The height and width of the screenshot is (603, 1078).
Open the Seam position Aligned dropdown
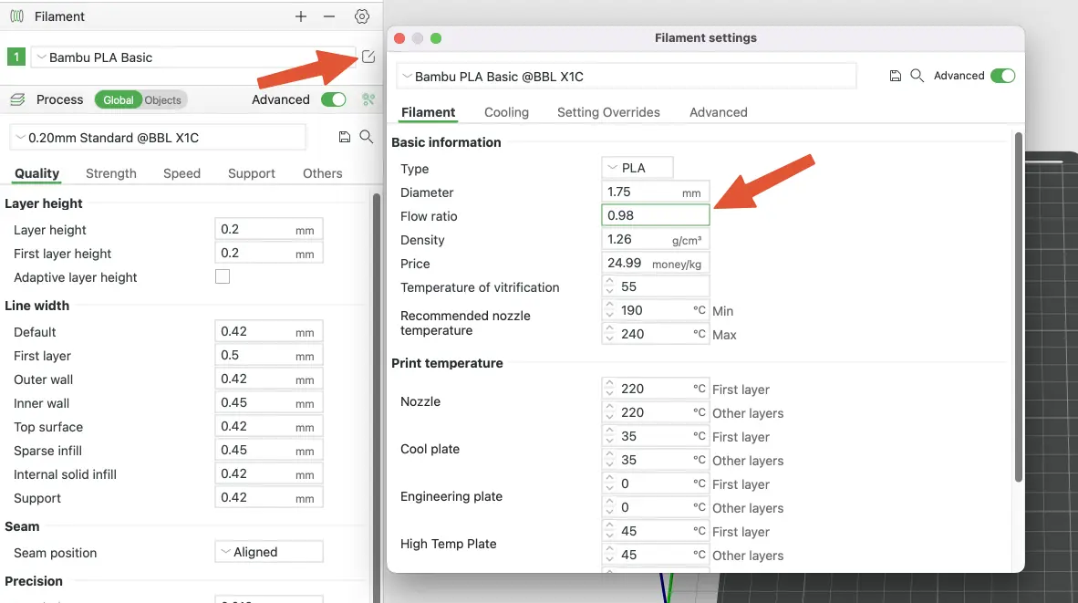pos(269,551)
